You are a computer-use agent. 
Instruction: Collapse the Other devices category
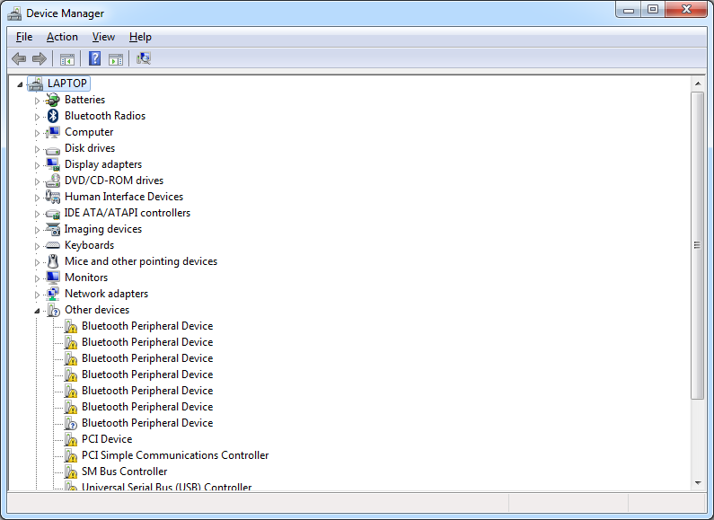38,311
